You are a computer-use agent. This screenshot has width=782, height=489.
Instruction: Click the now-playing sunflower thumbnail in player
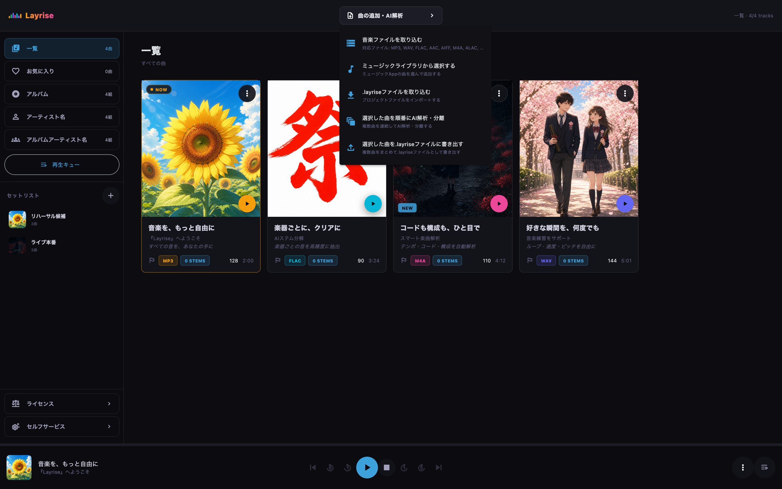(x=19, y=467)
